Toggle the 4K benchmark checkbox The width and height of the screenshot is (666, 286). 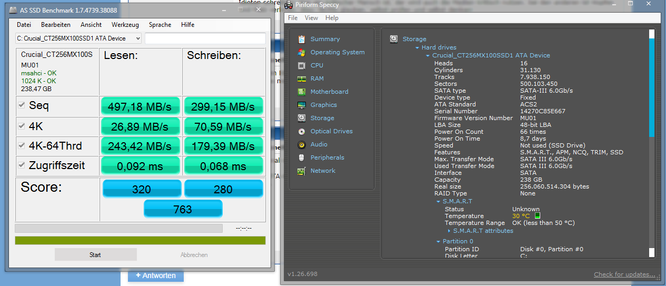pos(22,126)
